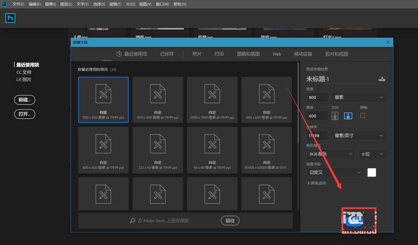Image resolution: width=418 pixels, height=245 pixels.
Task: Click the magnifier icon in Adobe Stock search
Action: coord(132,220)
